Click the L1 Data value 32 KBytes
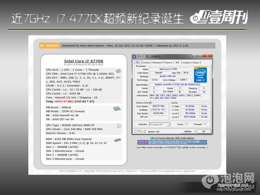Image resolution: width=260 pixels, height=195 pixels. coord(190,106)
